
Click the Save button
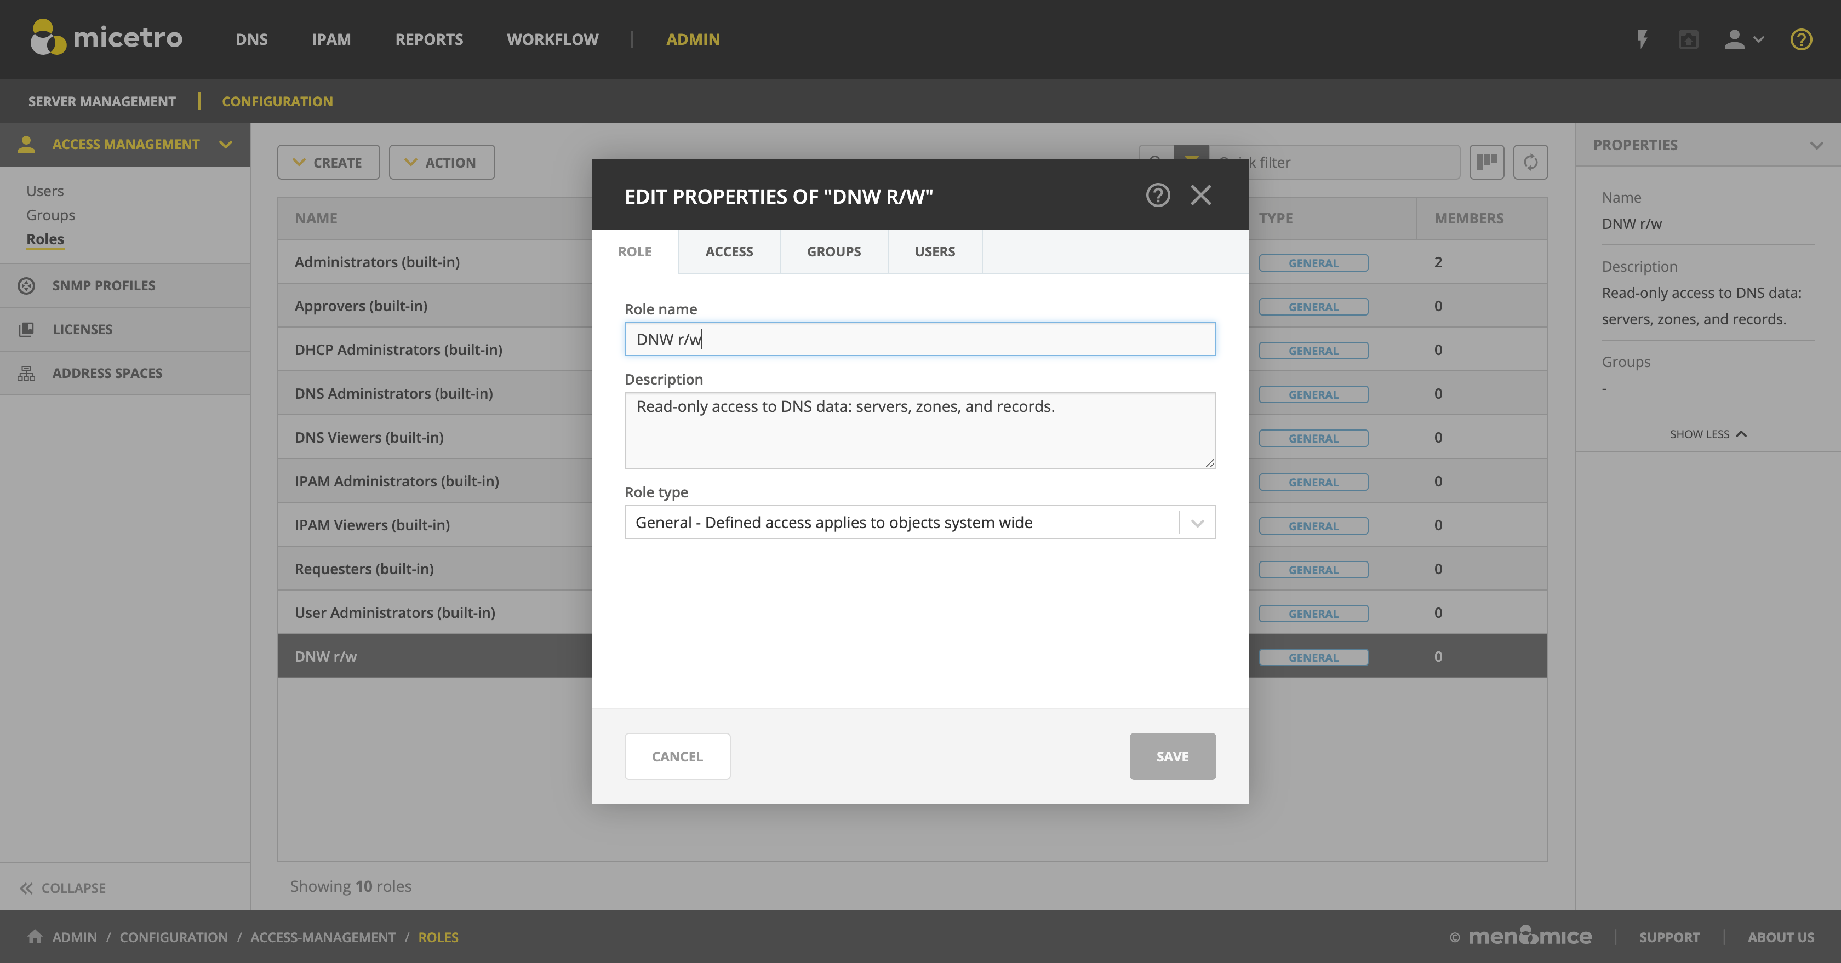tap(1172, 756)
